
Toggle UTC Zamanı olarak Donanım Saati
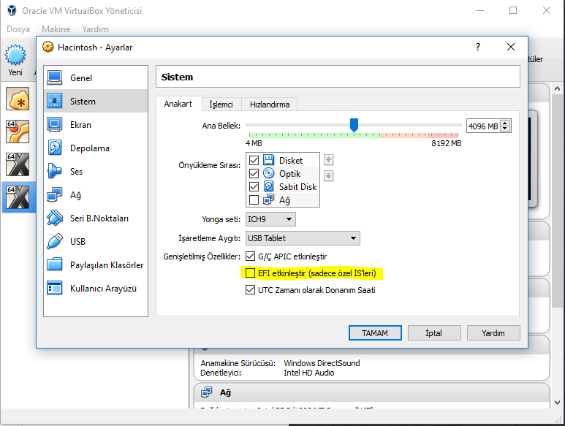pyautogui.click(x=250, y=290)
